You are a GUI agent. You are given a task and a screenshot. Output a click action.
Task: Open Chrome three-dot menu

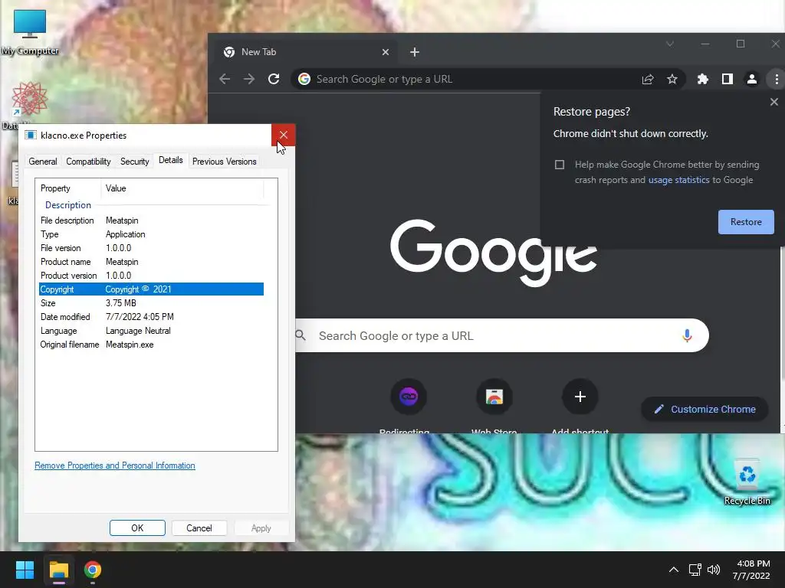click(x=777, y=79)
